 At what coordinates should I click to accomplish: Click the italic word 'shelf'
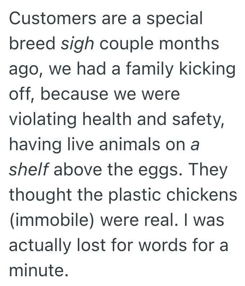28,169
